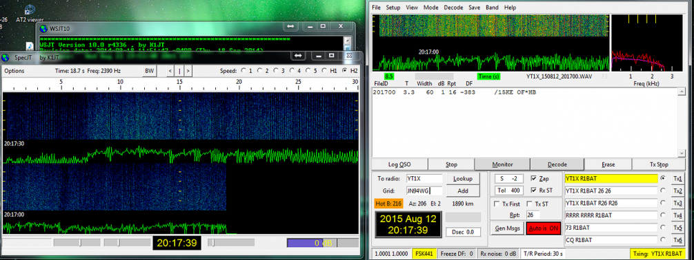This screenshot has height=260, width=694.
Task: Open the Band menu
Action: point(492,8)
